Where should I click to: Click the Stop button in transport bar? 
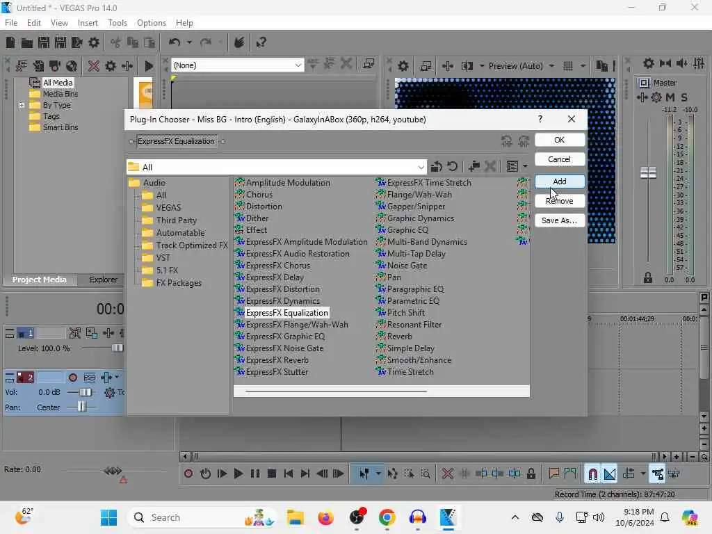coord(272,474)
